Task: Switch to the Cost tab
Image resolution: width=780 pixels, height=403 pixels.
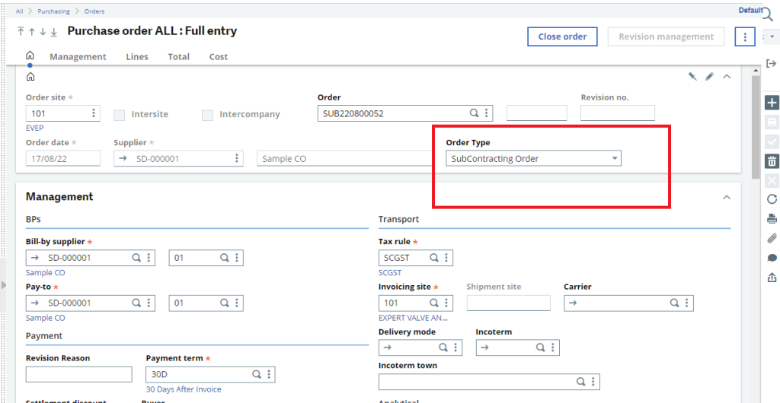Action: point(219,56)
